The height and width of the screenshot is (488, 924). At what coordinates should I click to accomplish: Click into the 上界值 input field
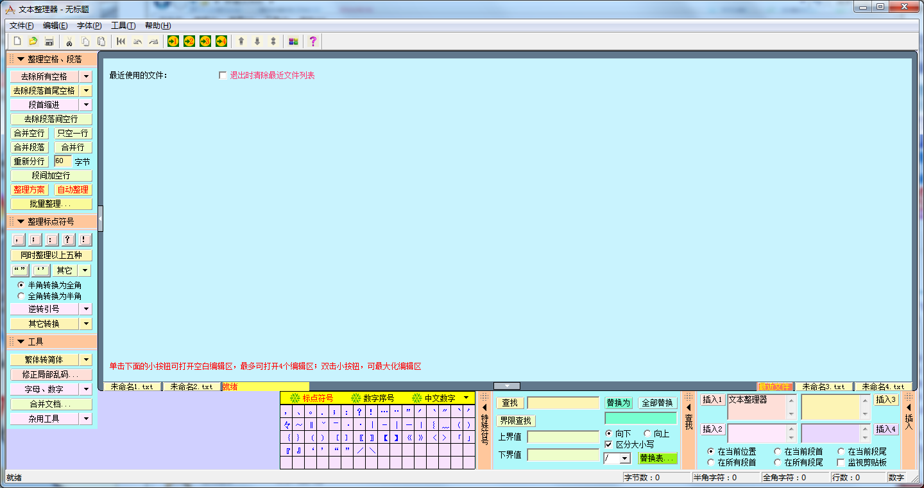(x=563, y=437)
